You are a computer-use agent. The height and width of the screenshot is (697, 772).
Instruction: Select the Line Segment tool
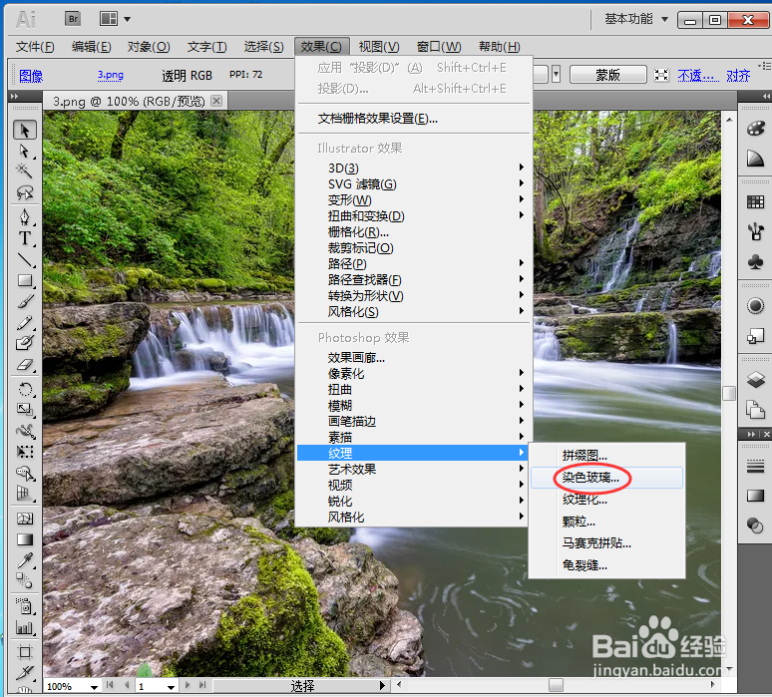click(25, 259)
